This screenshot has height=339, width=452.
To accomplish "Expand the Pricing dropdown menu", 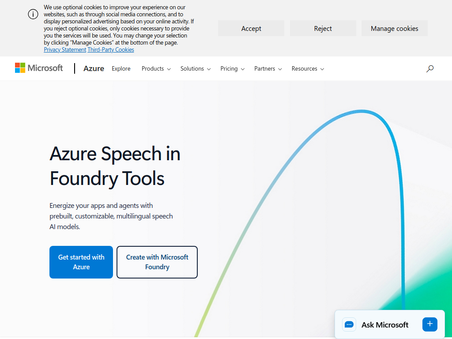I will point(232,69).
